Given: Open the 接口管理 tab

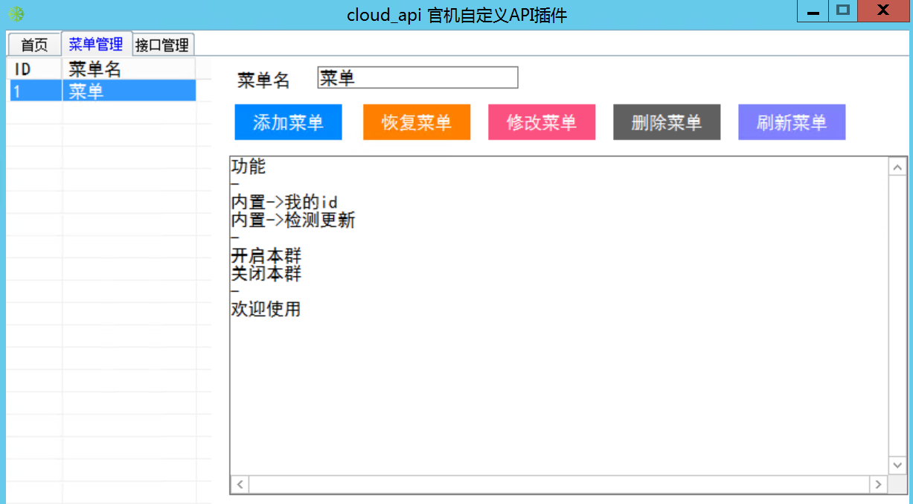Looking at the screenshot, I should point(162,45).
